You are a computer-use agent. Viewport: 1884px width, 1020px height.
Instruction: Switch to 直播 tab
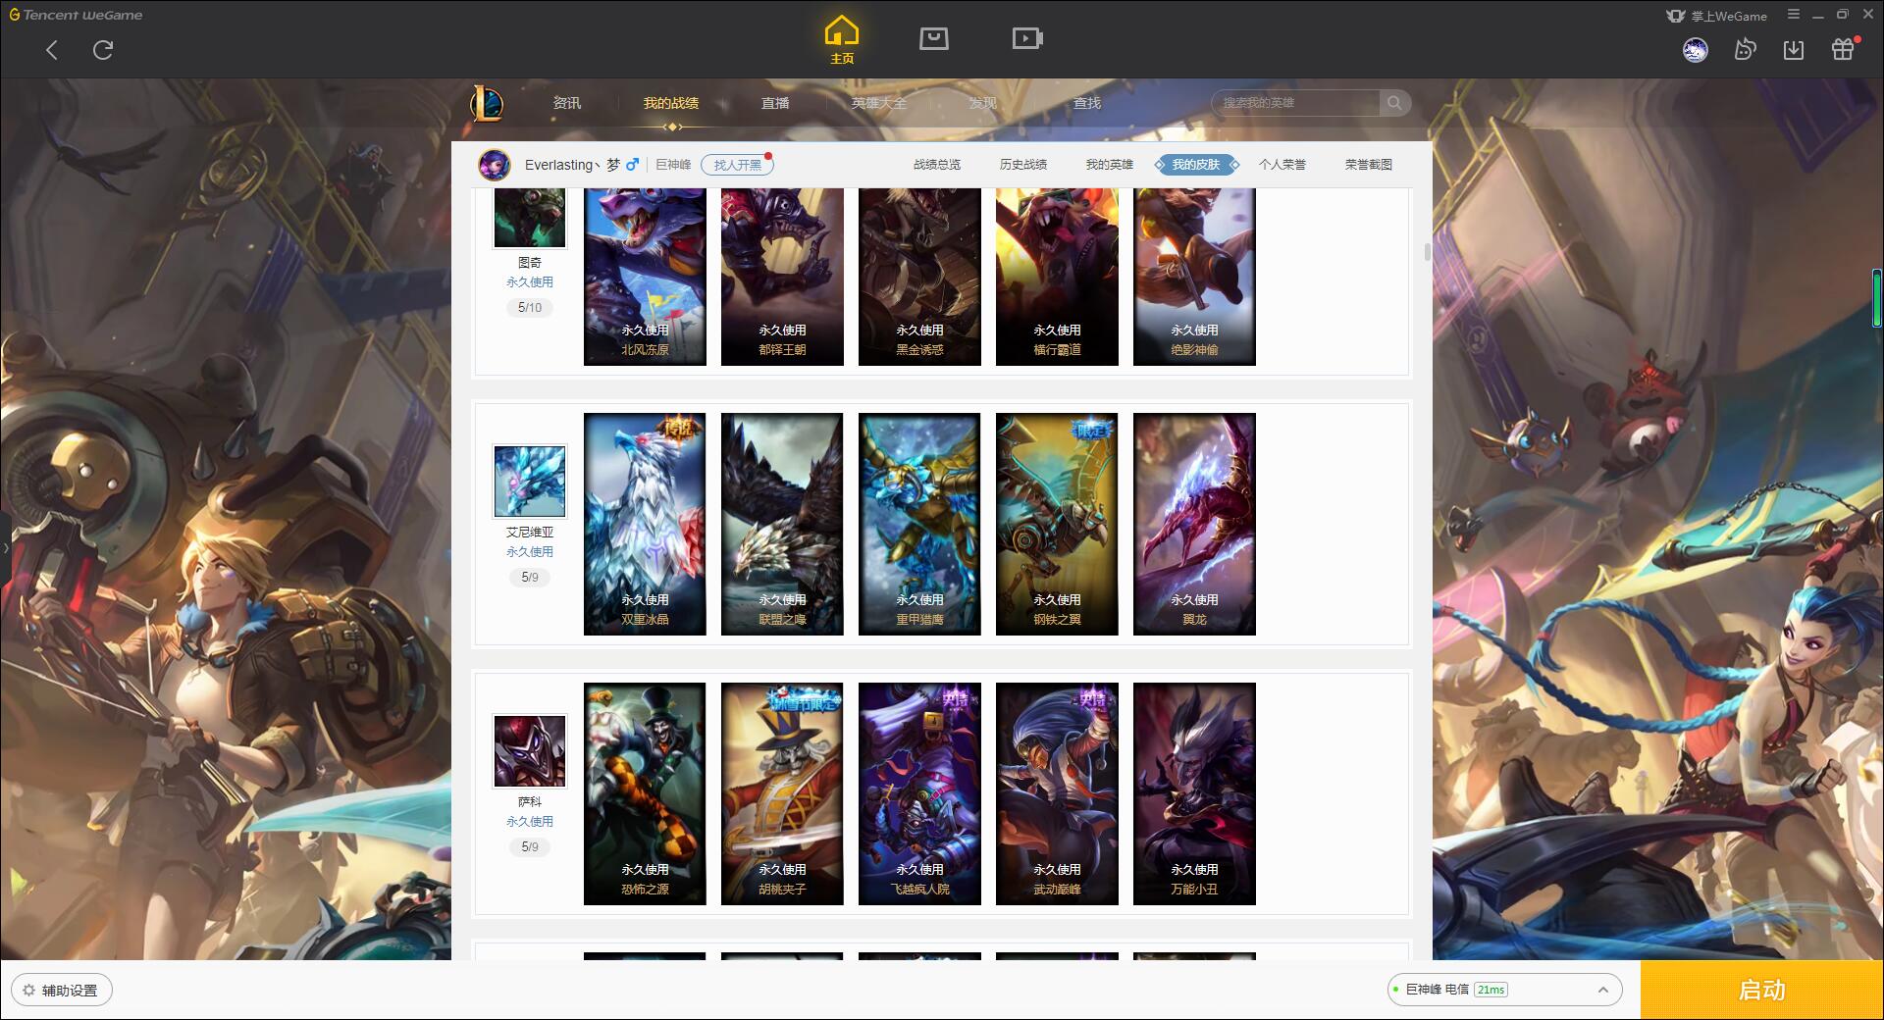pyautogui.click(x=775, y=103)
